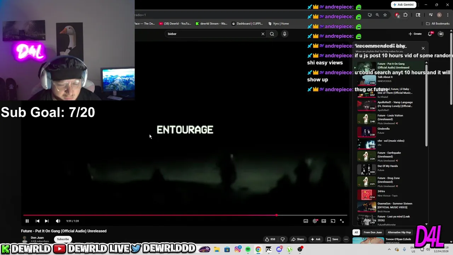Viewport: 453px width, 255px height.
Task: Mute the video with the volume icon
Action: 58,221
